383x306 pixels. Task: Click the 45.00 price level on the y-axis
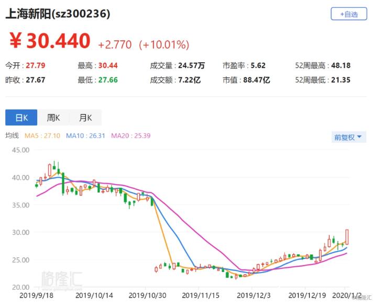(20, 150)
